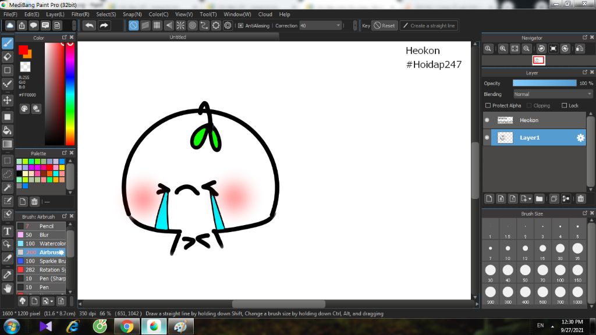Enable crisscross grid snap
The image size is (596, 335).
click(157, 26)
